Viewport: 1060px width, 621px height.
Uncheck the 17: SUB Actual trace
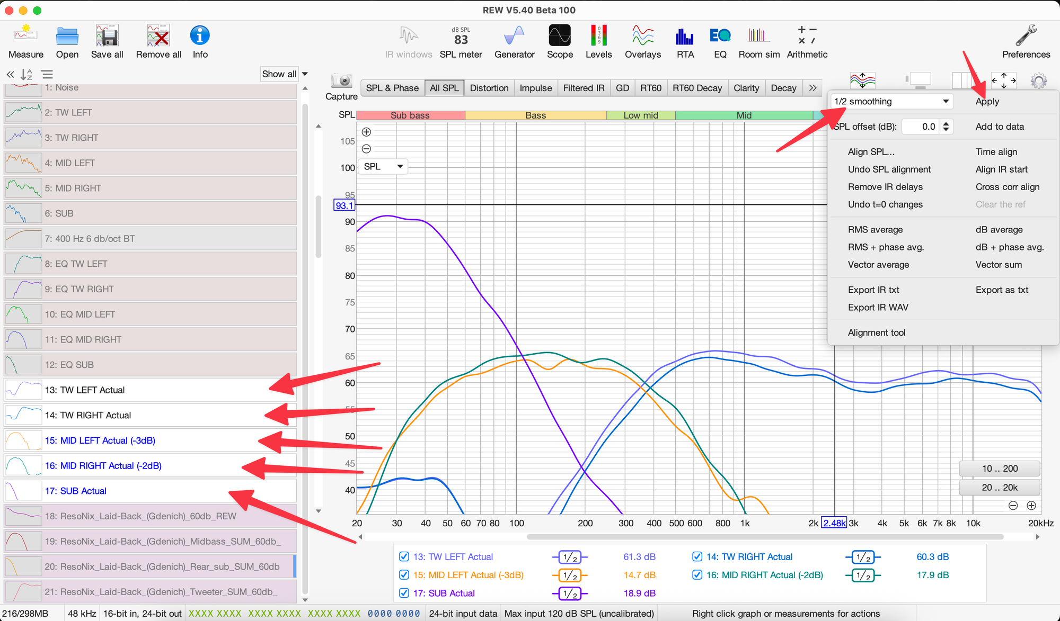(x=404, y=593)
